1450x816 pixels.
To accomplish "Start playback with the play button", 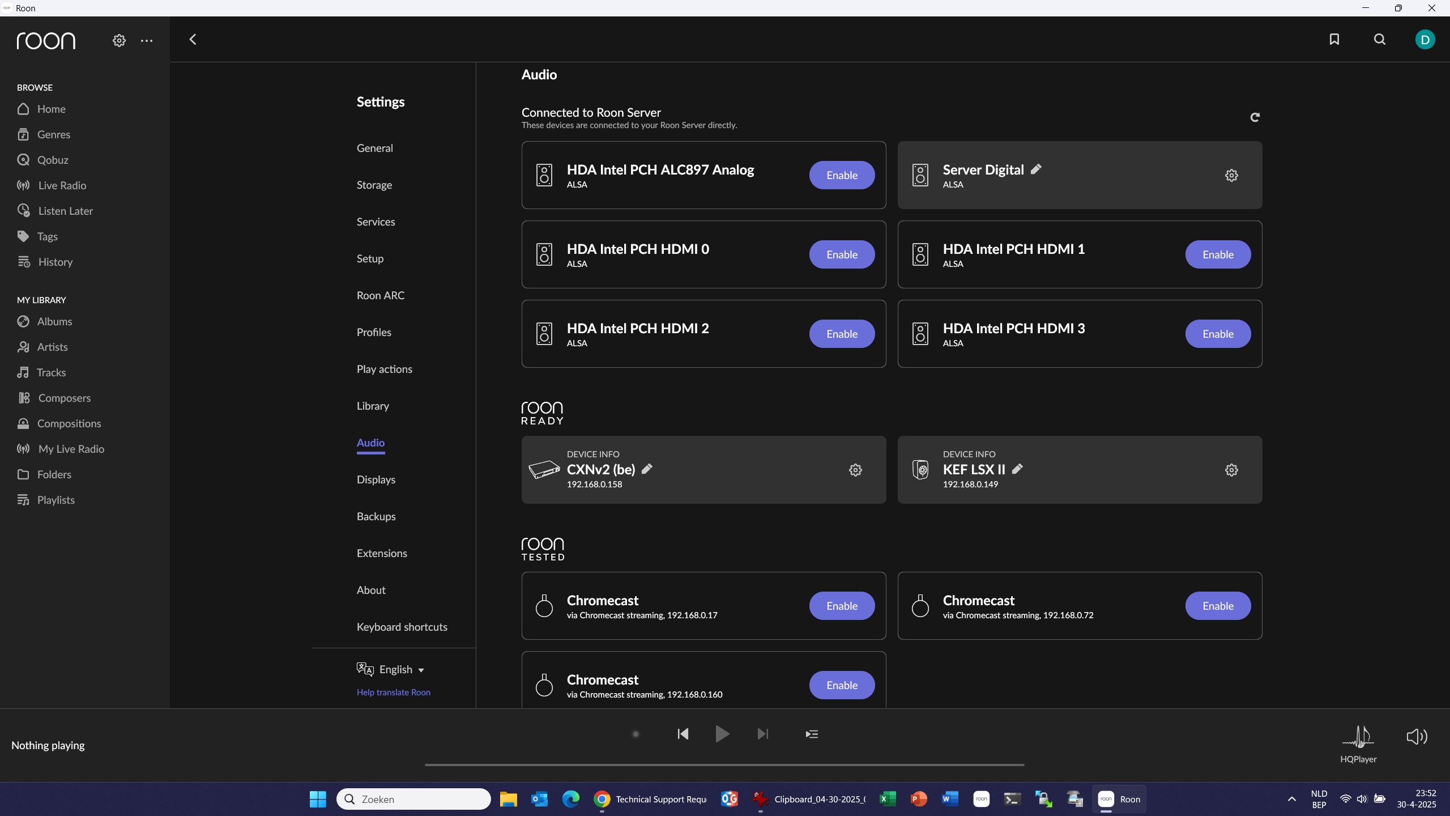I will pyautogui.click(x=722, y=734).
